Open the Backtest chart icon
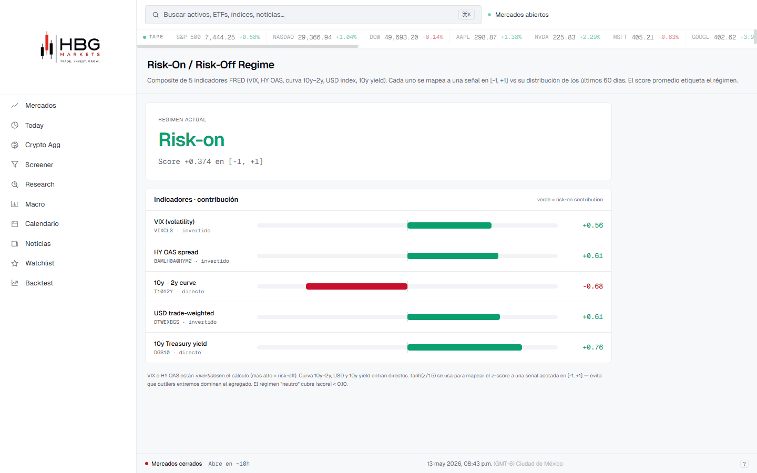Viewport: 757px width, 473px height. [x=15, y=283]
